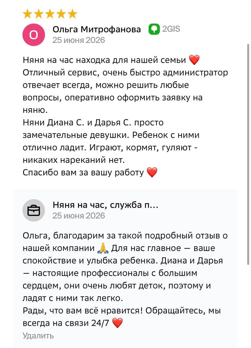Click the second yellow rating star

(x=39, y=14)
